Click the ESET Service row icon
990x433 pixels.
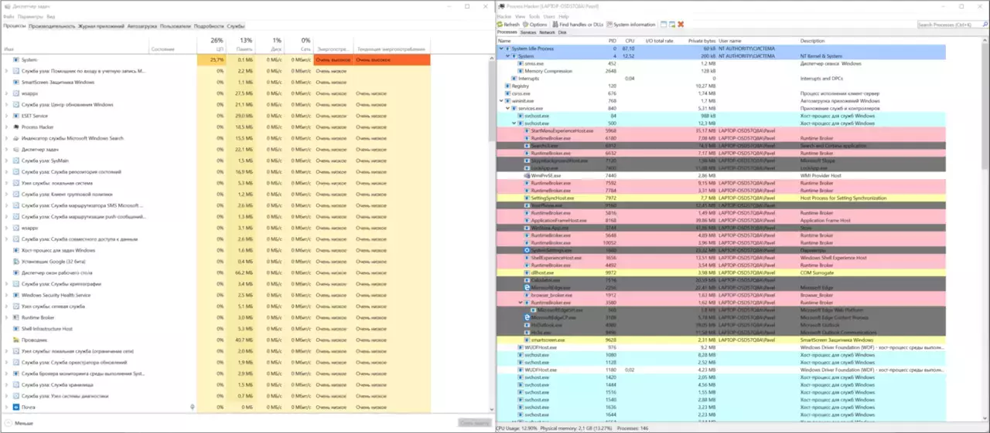coord(16,116)
